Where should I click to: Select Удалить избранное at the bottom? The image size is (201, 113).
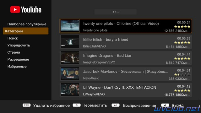[52, 105]
